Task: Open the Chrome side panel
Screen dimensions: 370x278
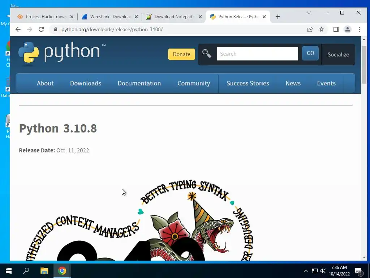Action: coord(336,29)
